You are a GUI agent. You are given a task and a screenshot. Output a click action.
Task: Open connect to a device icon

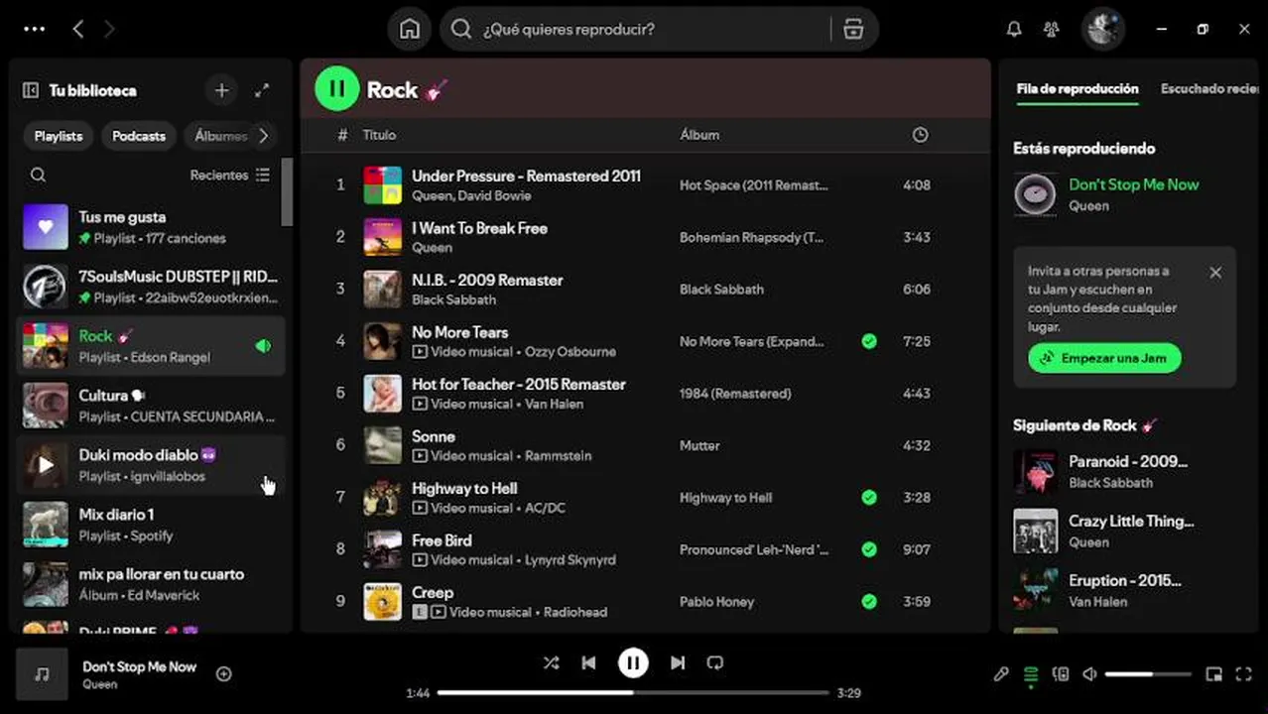tap(1061, 674)
